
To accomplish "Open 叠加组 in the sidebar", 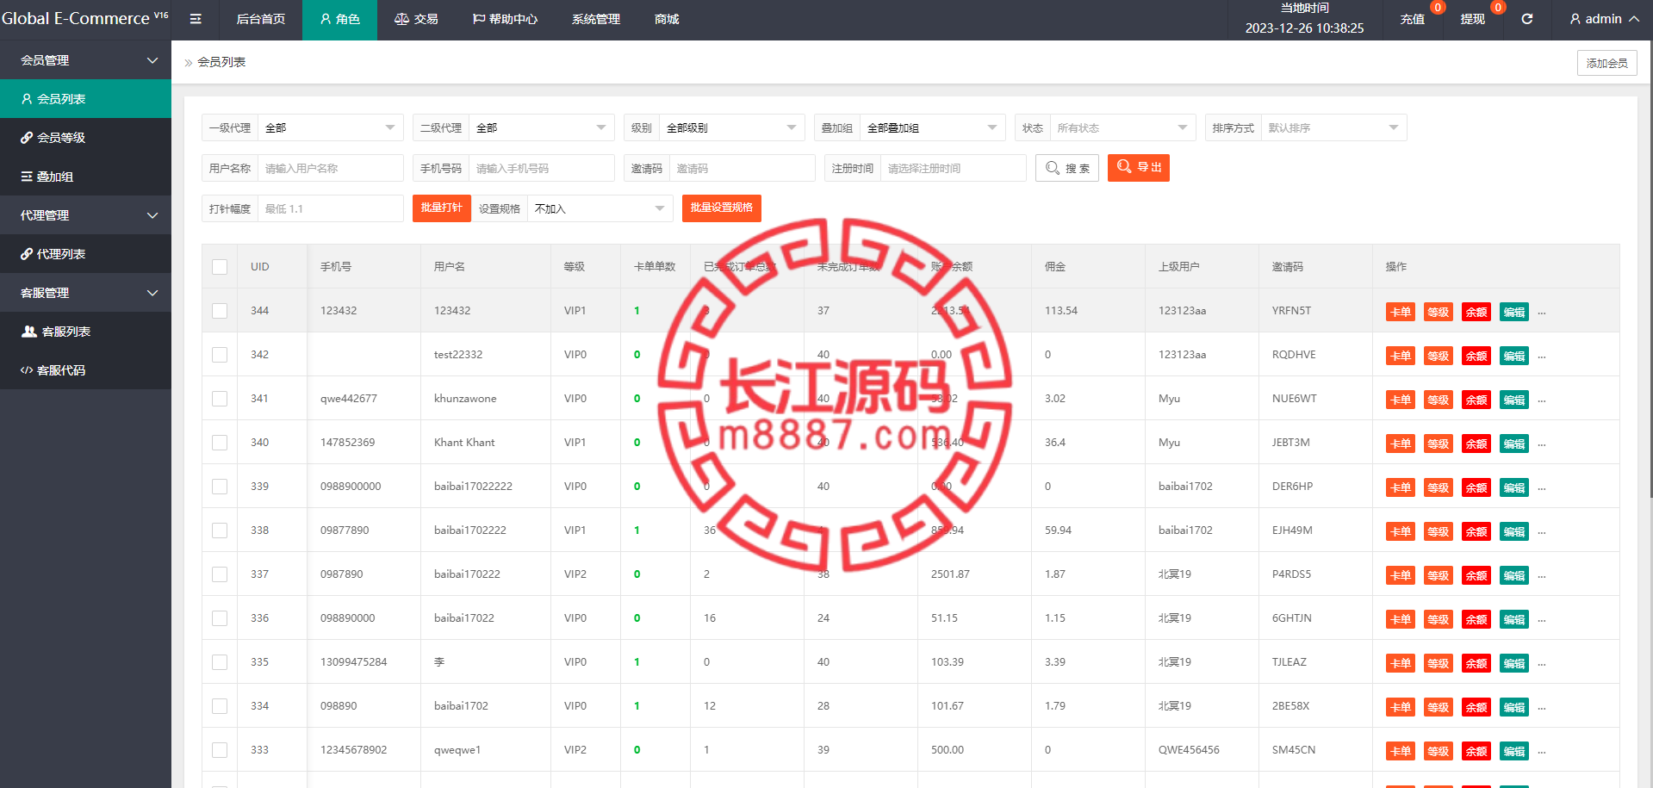I will click(x=85, y=177).
